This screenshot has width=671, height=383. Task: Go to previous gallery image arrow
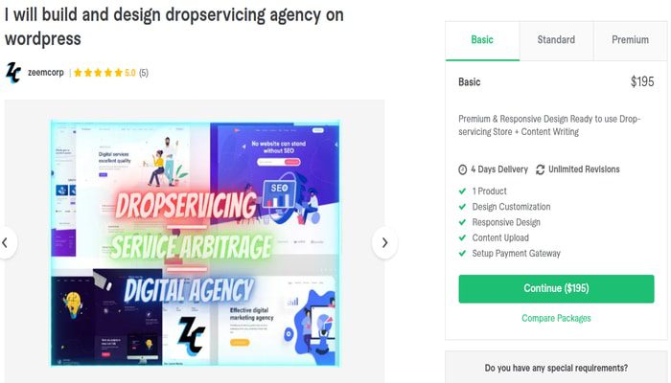5,243
